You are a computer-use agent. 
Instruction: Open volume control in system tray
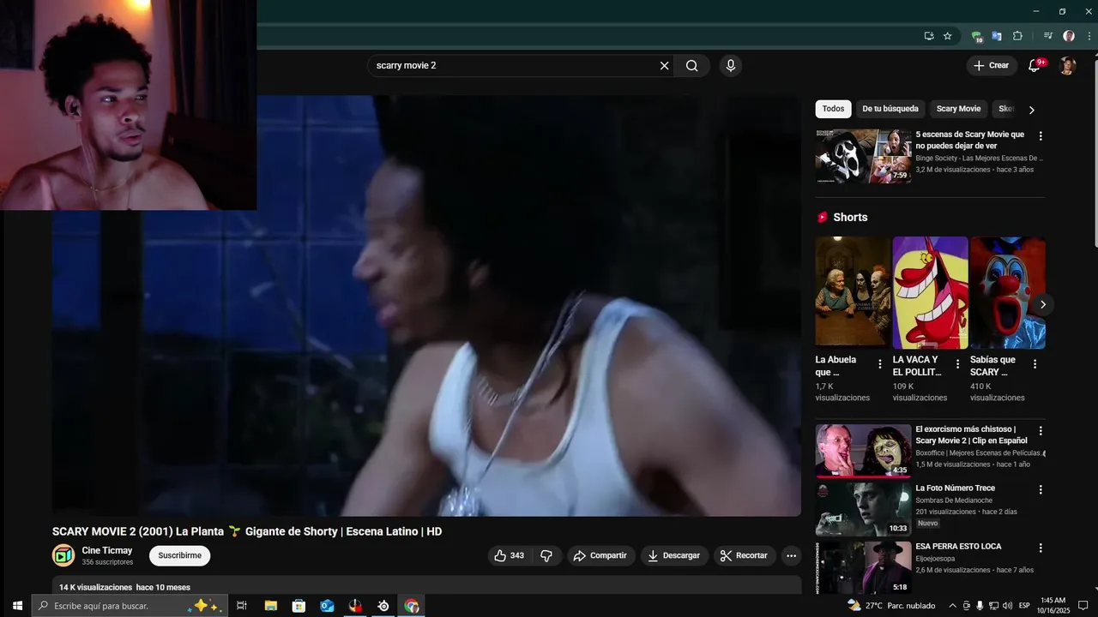pos(1007,606)
